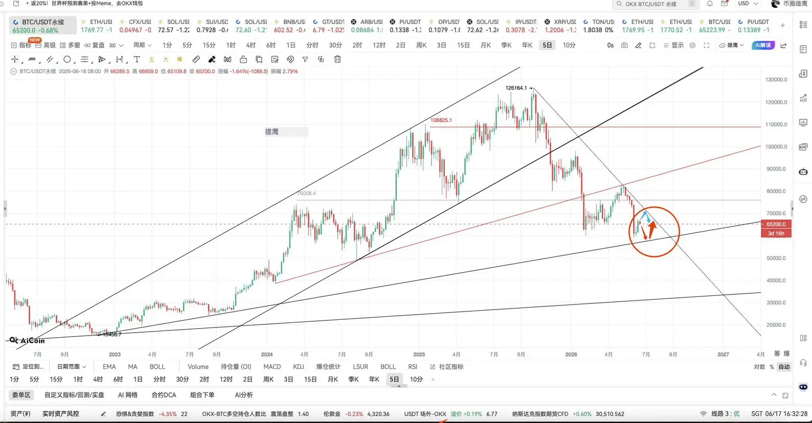Open the notifications bell
Viewport: 812px width, 423px height.
[x=710, y=4]
